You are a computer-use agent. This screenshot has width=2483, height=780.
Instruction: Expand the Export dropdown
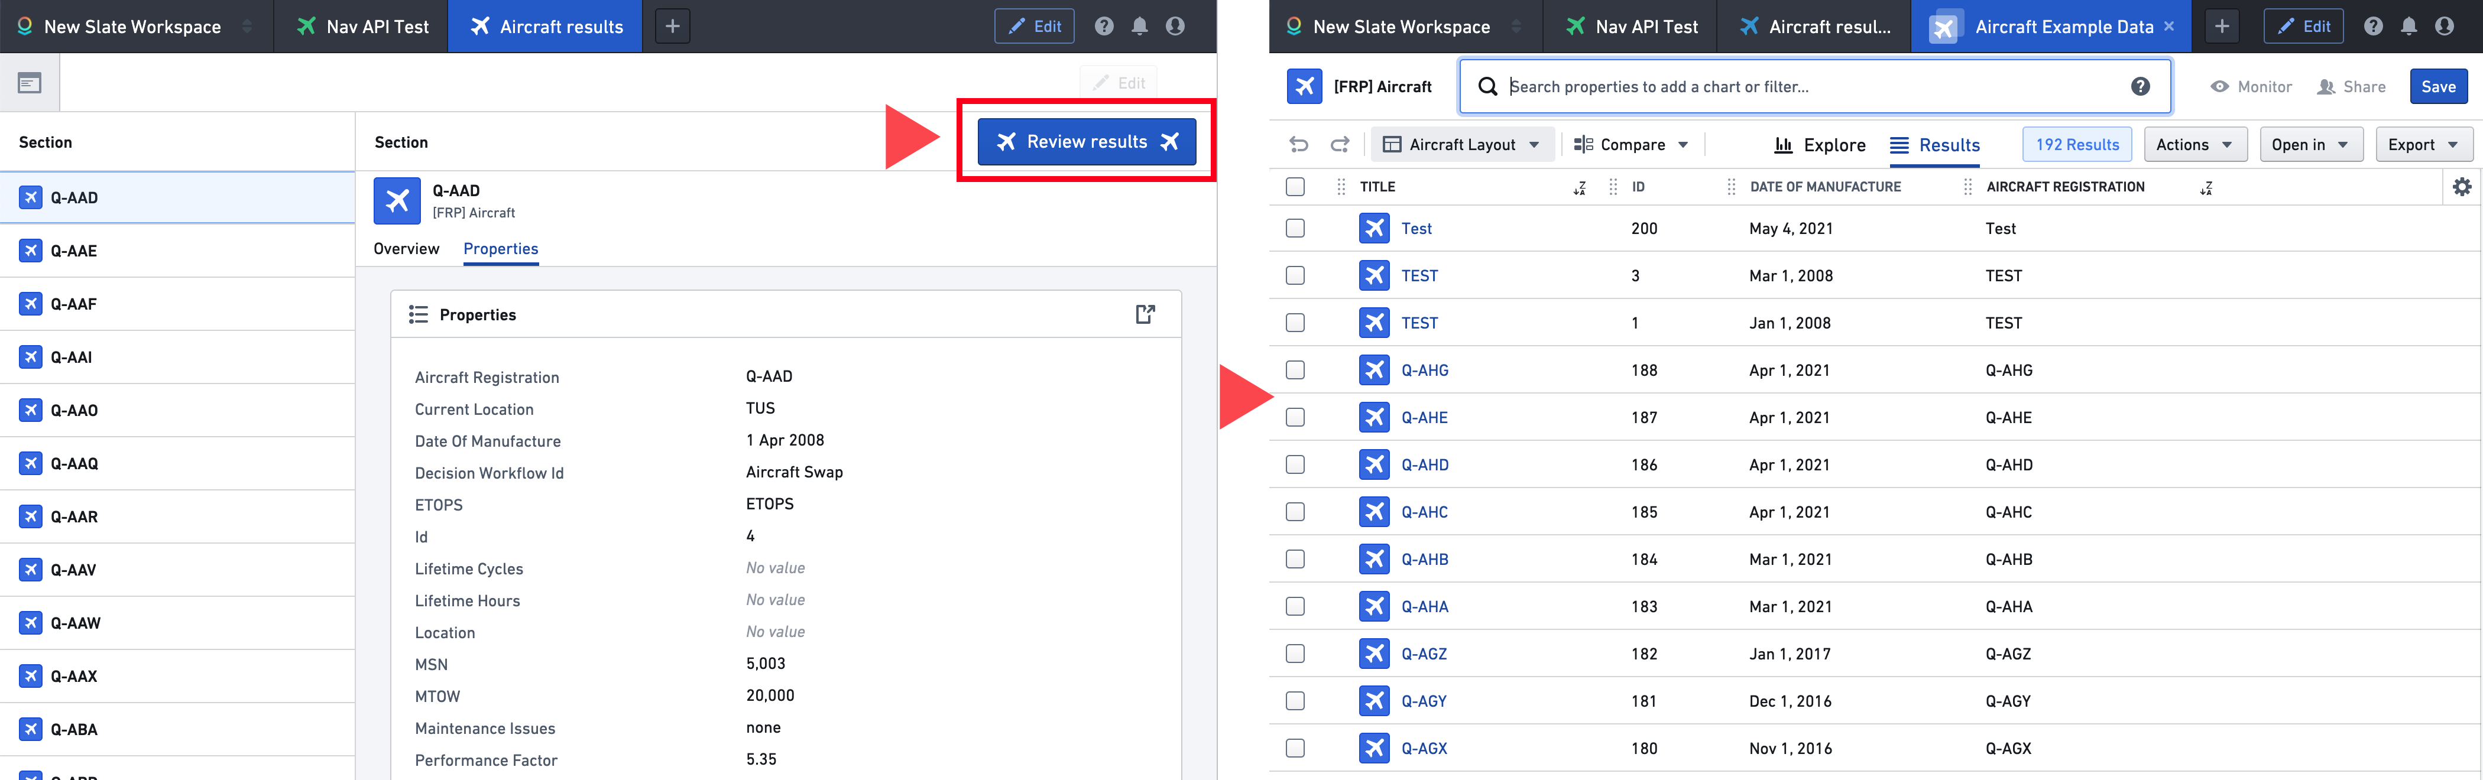point(2423,144)
